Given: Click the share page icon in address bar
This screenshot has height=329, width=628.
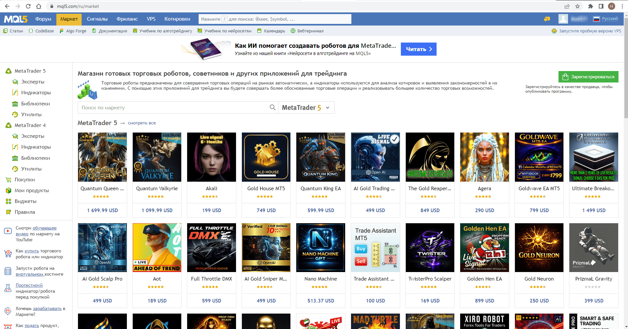Looking at the screenshot, I should pos(567,6).
